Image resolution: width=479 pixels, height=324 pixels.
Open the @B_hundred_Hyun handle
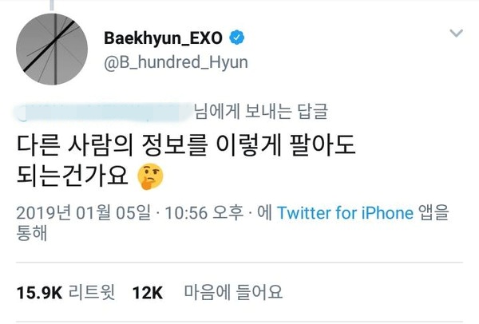(176, 62)
